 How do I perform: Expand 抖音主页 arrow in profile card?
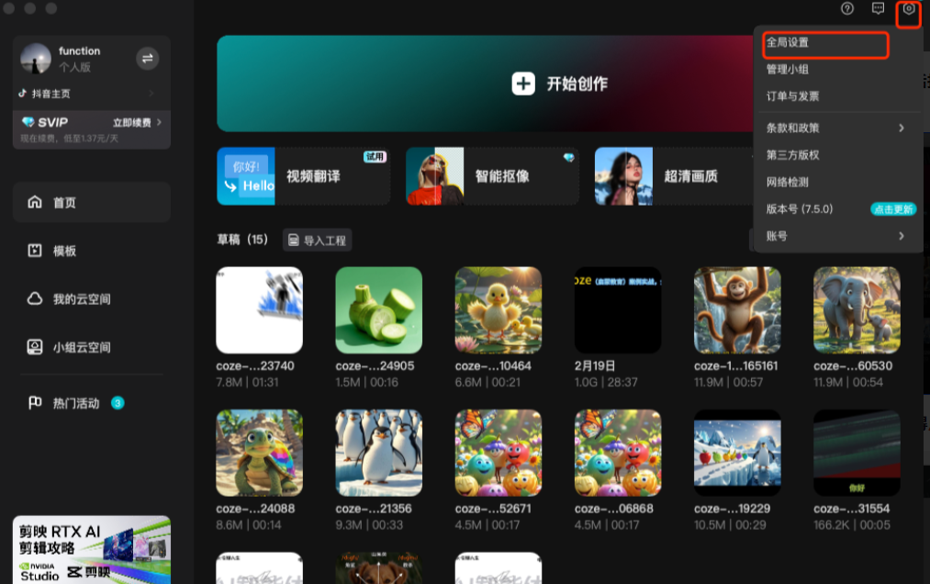click(151, 94)
